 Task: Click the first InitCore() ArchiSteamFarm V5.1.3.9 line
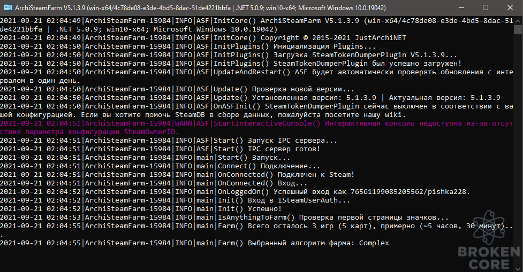256,25
